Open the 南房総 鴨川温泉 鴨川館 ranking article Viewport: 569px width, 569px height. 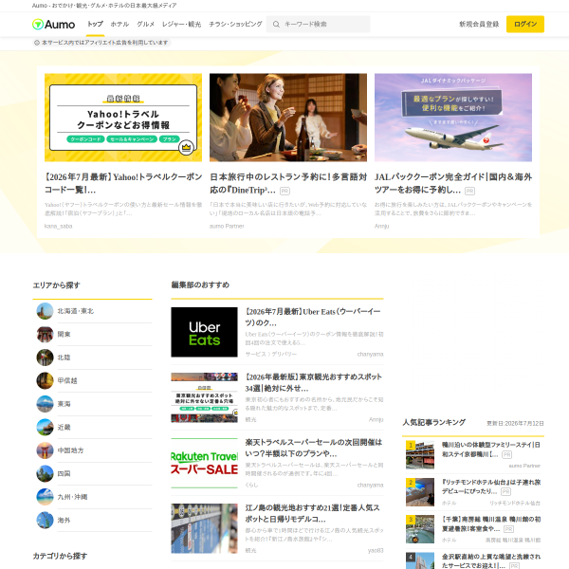491,523
